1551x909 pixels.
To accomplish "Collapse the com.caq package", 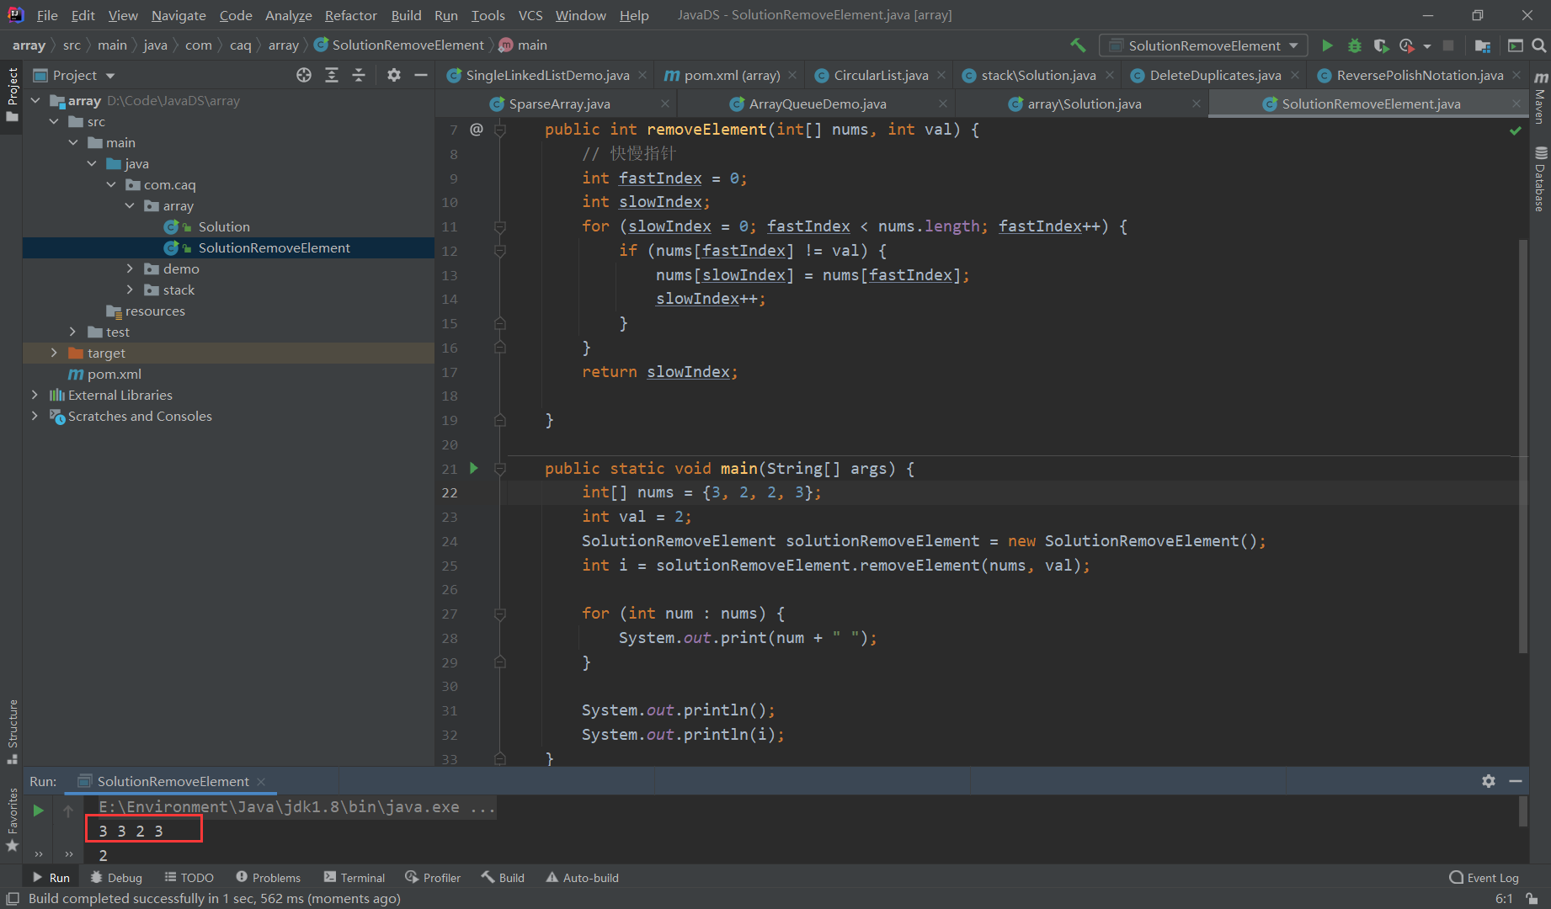I will pyautogui.click(x=111, y=184).
